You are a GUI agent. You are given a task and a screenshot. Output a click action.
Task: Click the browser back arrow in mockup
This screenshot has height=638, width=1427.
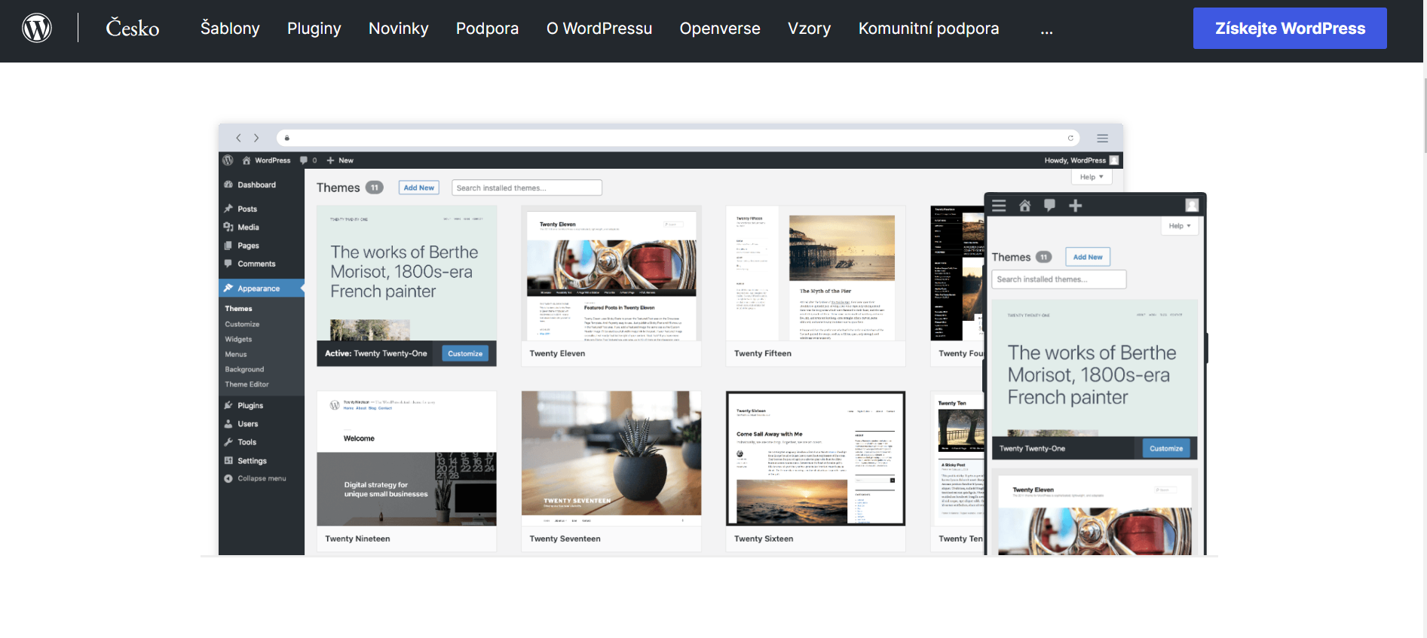238,138
